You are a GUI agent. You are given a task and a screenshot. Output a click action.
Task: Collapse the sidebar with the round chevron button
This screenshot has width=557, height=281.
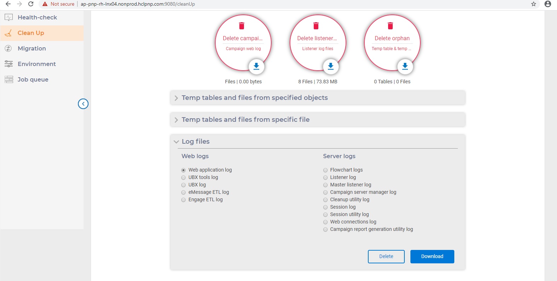pyautogui.click(x=83, y=104)
